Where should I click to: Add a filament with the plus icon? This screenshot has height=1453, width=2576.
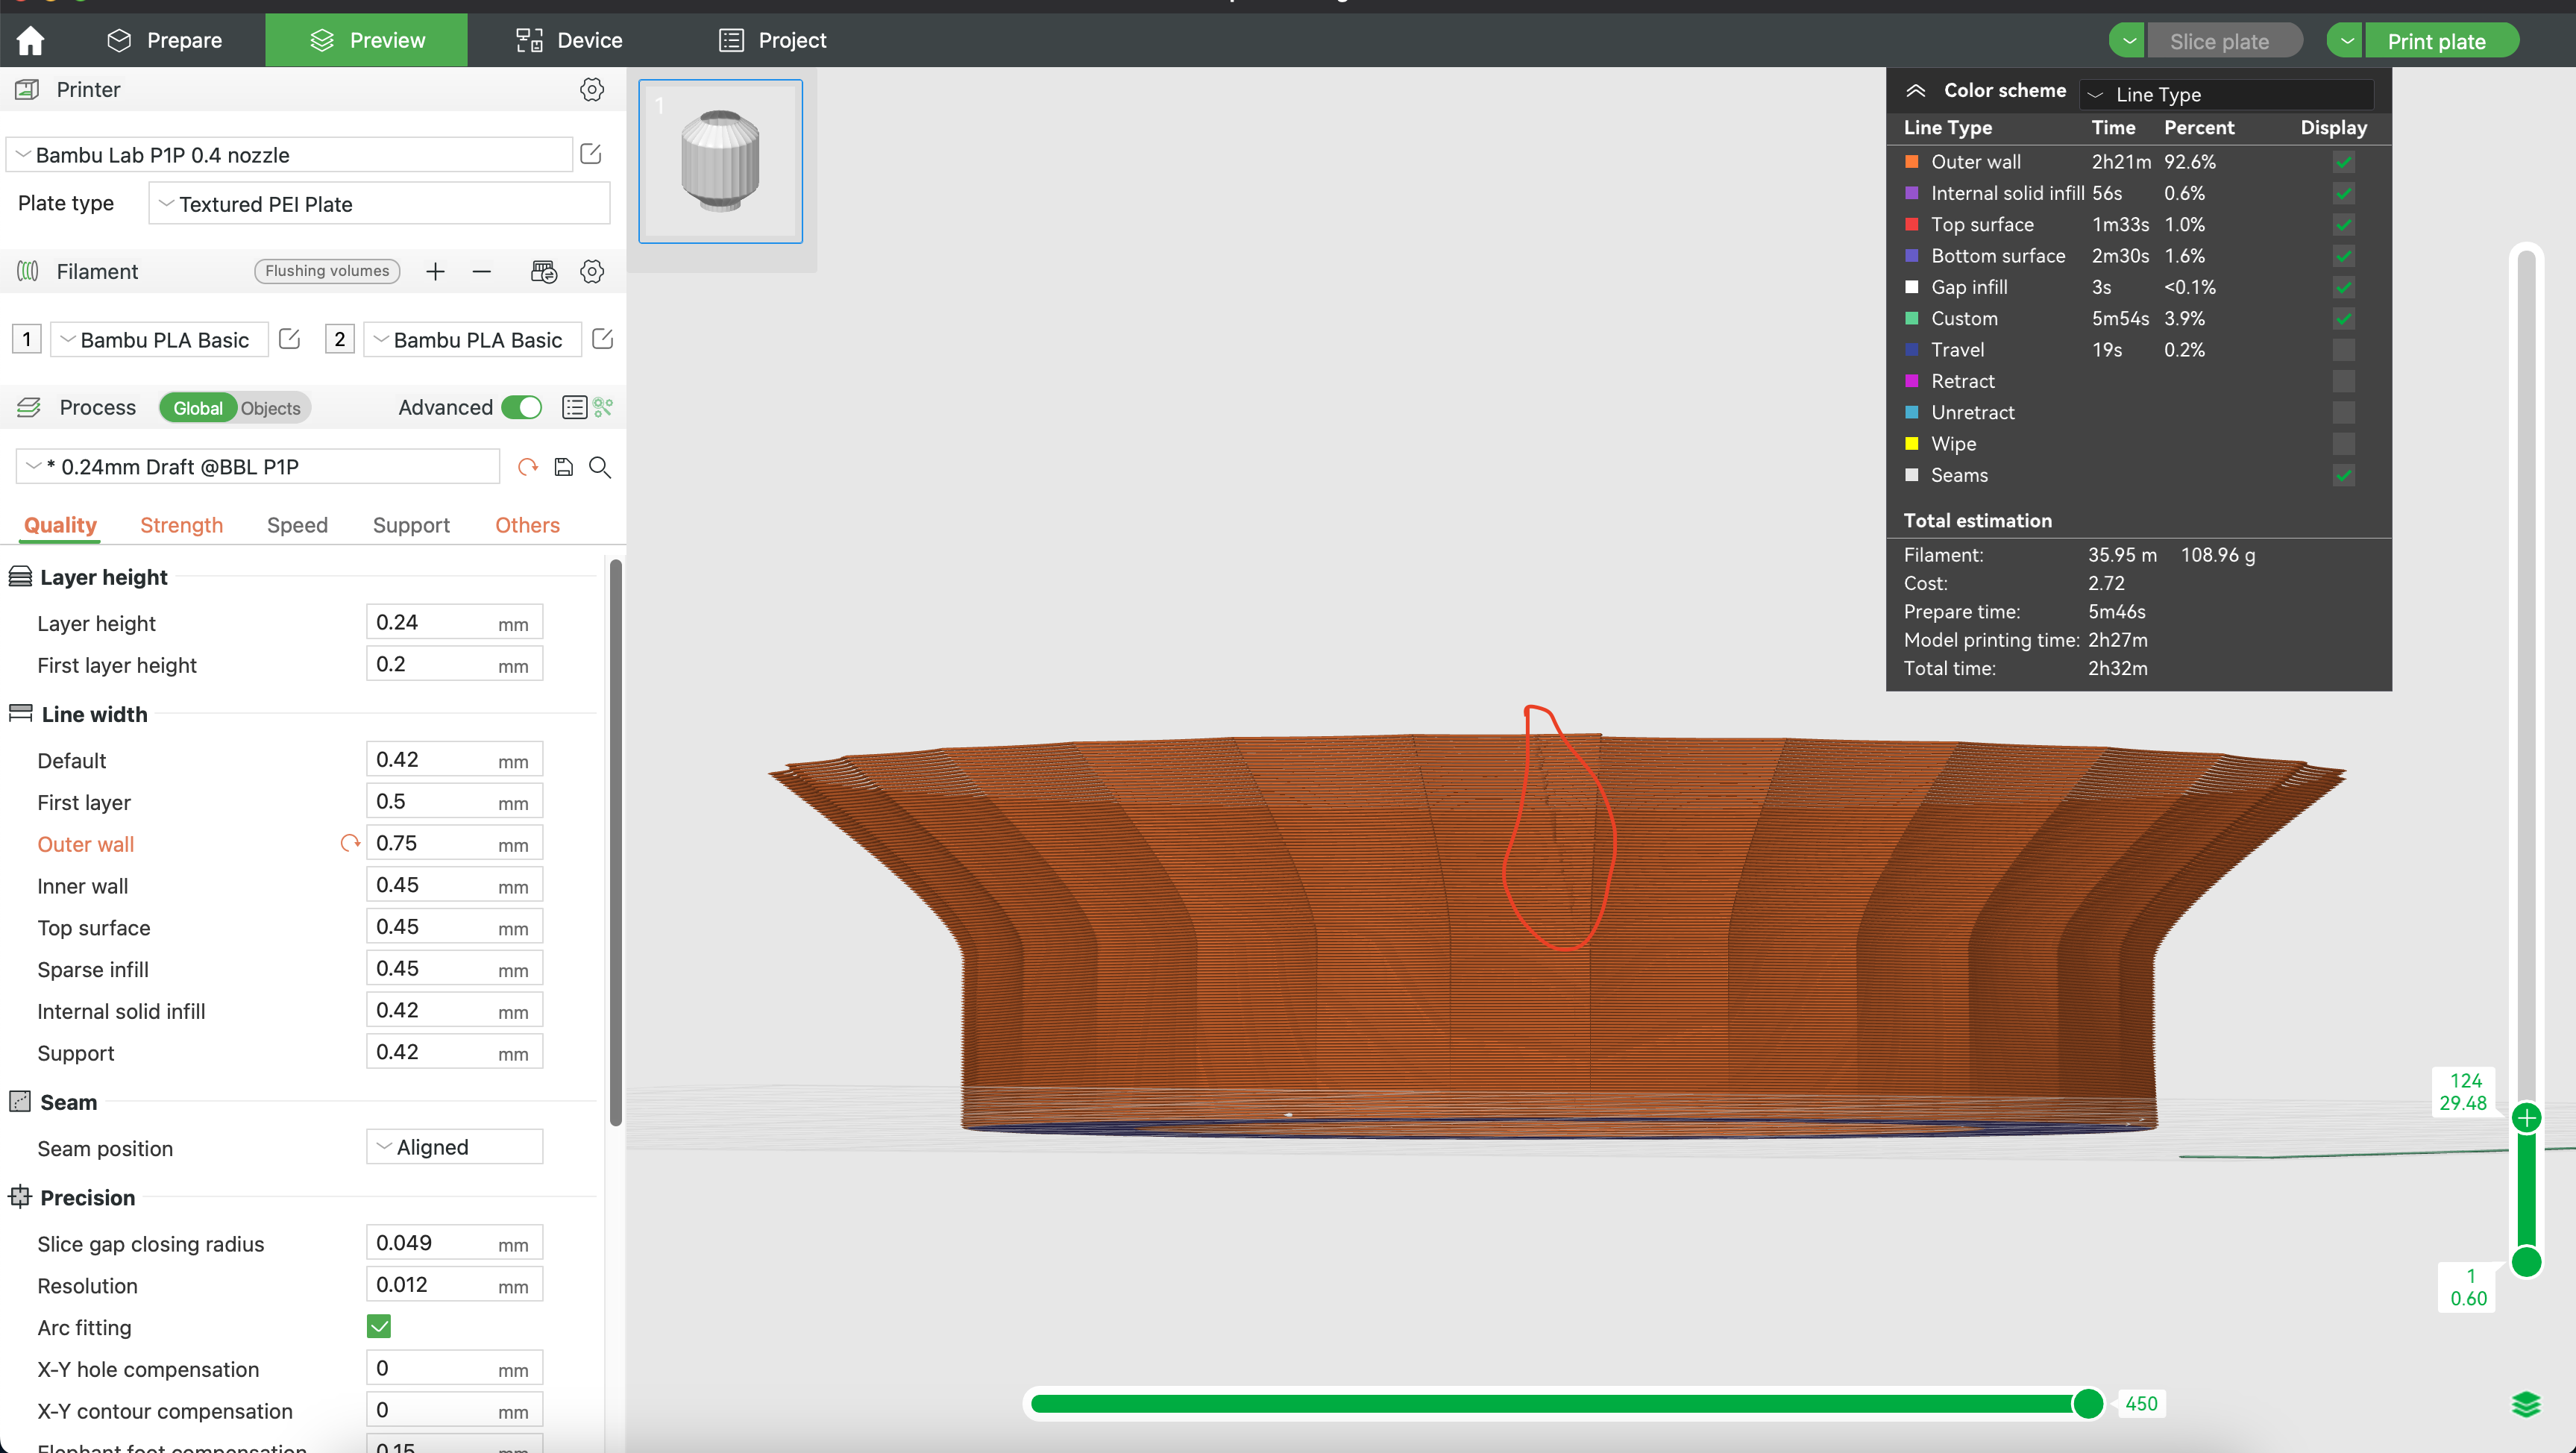(435, 271)
